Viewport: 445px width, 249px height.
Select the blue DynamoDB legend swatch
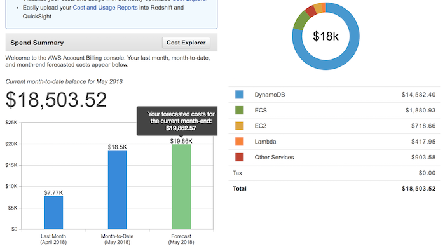[x=239, y=95]
